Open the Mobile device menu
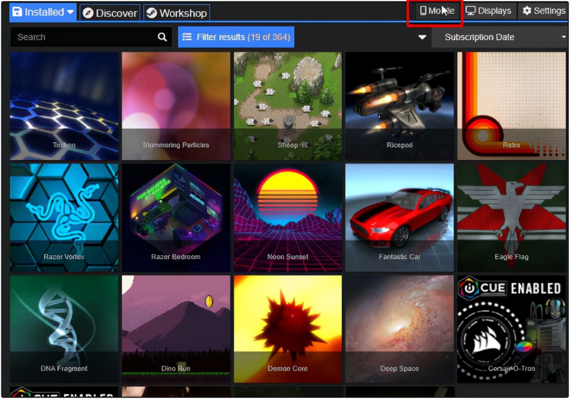Viewport: 570px width, 399px height. point(437,10)
